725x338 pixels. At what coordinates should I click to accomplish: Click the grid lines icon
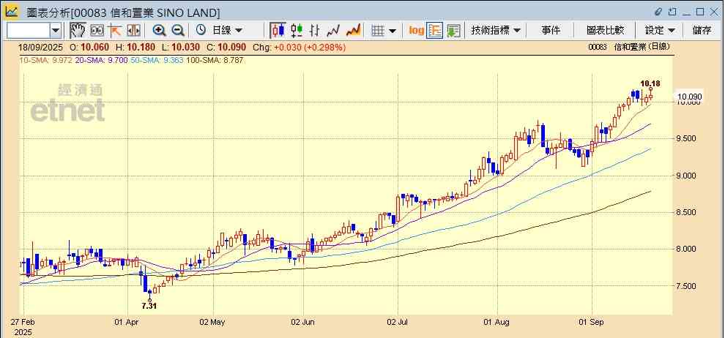pyautogui.click(x=378, y=31)
